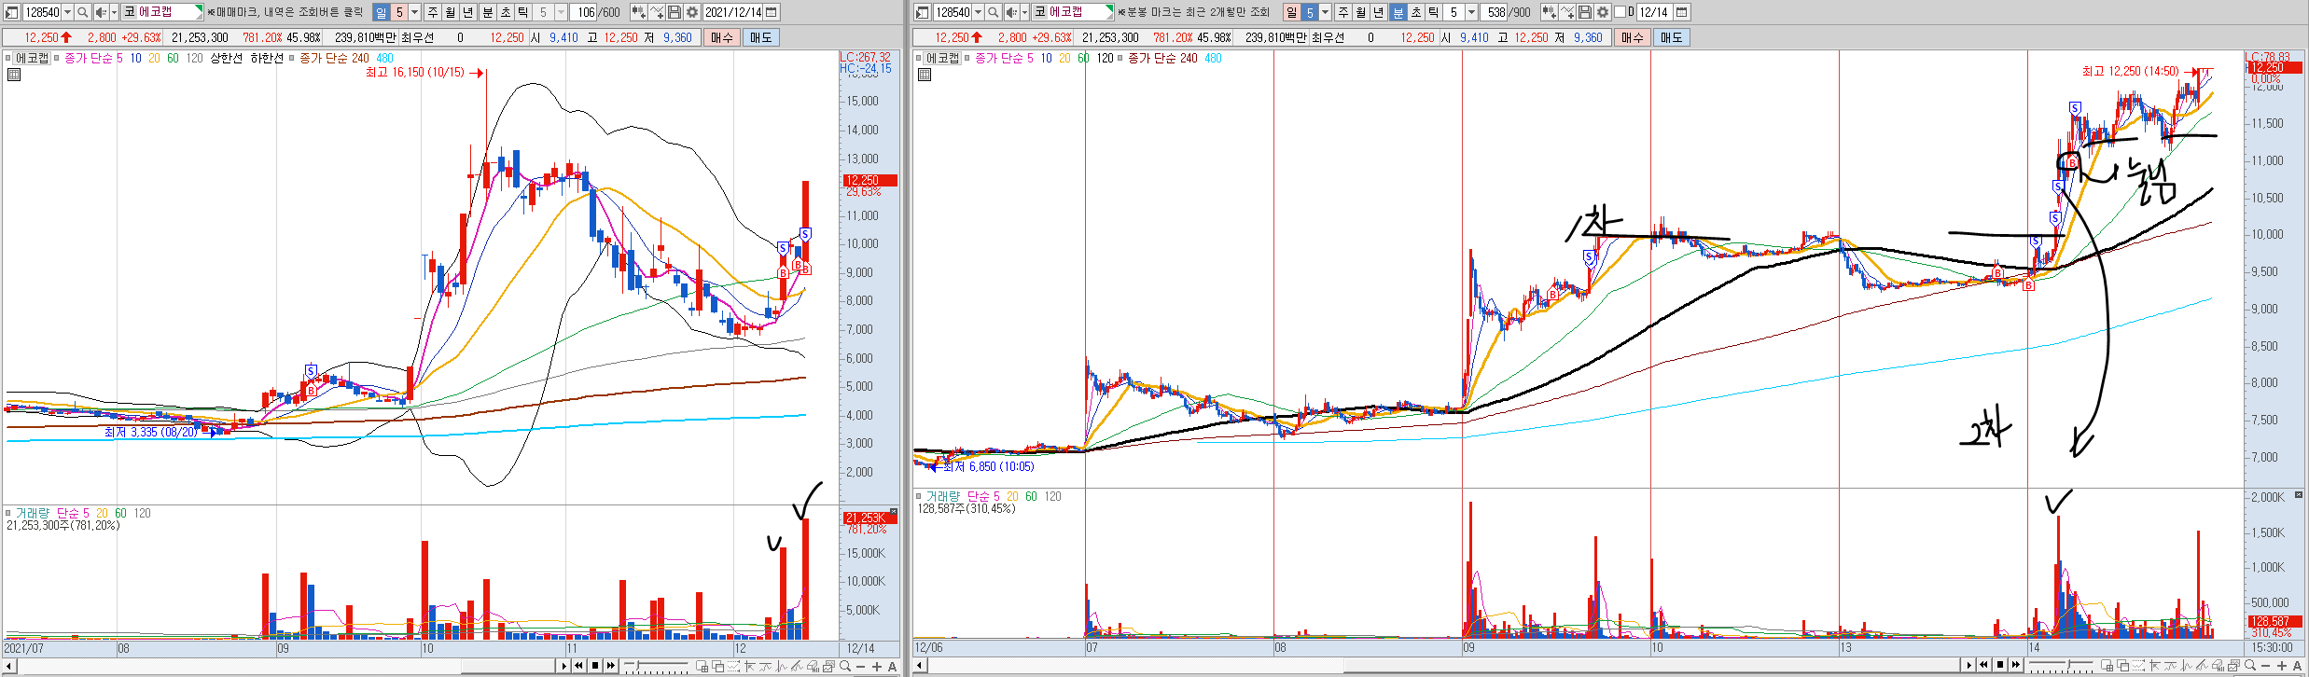
Task: Toggle the 종가 단순 240 indicator box in right chart
Action: (x=1120, y=58)
